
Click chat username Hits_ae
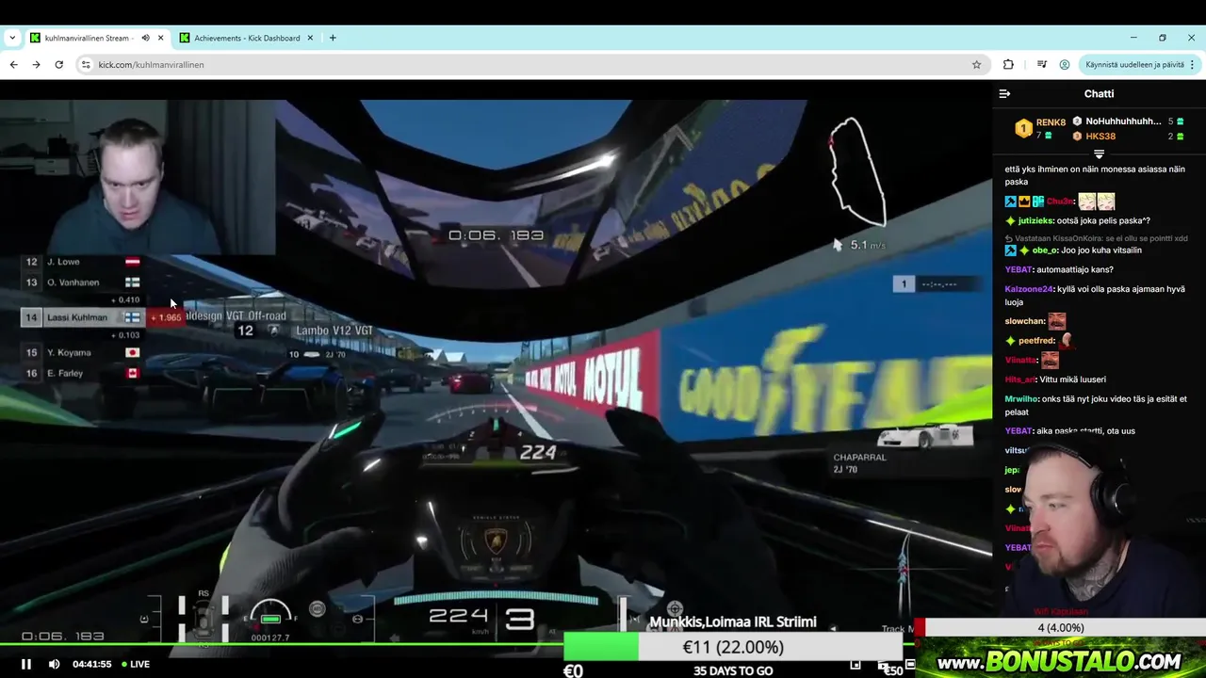(1020, 379)
